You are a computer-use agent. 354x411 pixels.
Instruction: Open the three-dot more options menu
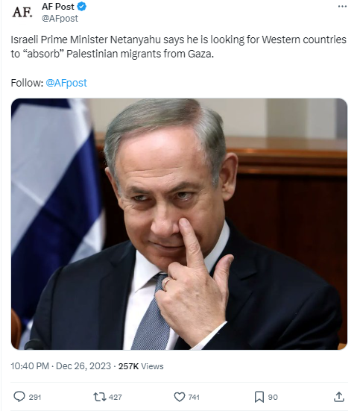[x=342, y=7]
